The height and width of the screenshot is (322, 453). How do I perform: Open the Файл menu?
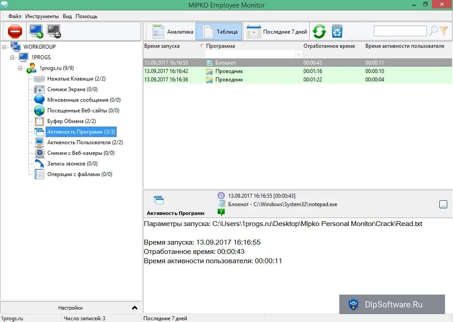click(15, 16)
